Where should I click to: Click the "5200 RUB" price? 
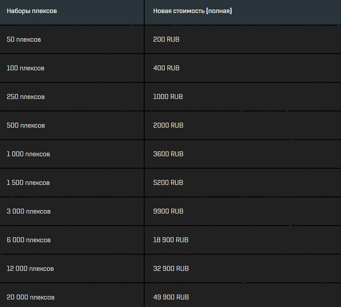[x=168, y=183]
